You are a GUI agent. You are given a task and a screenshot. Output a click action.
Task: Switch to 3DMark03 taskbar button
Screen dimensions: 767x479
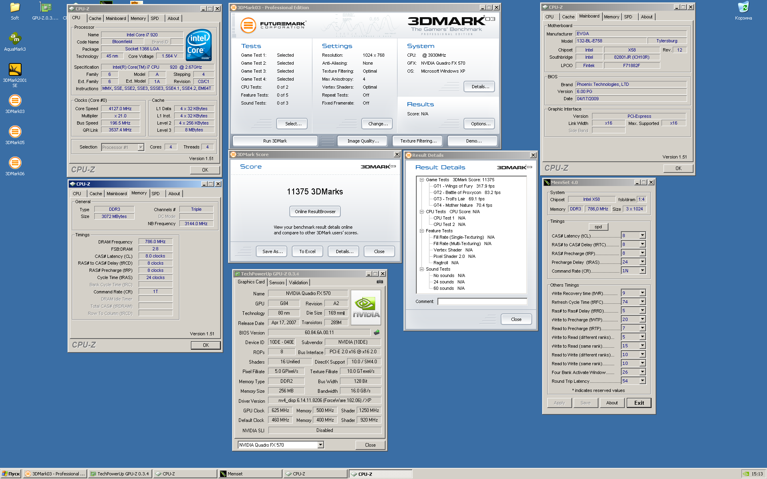click(x=55, y=474)
